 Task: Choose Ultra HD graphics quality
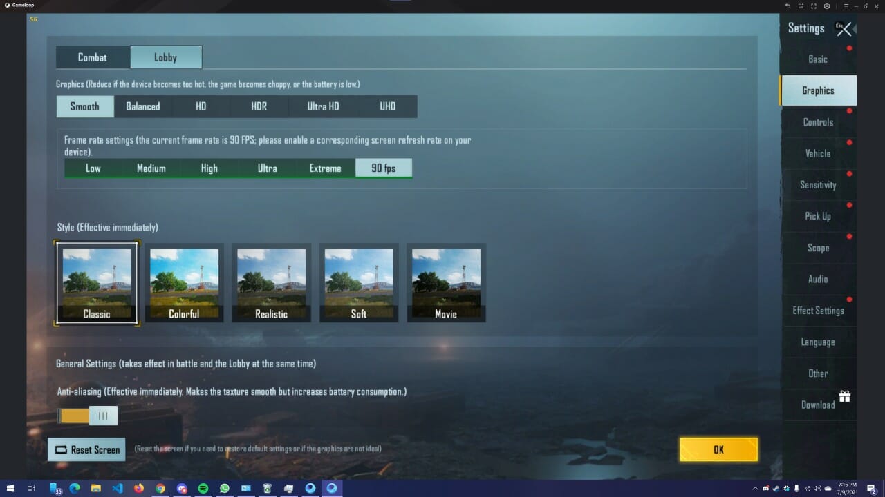point(323,106)
